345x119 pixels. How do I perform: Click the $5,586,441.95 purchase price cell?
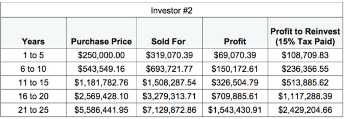[101, 110]
